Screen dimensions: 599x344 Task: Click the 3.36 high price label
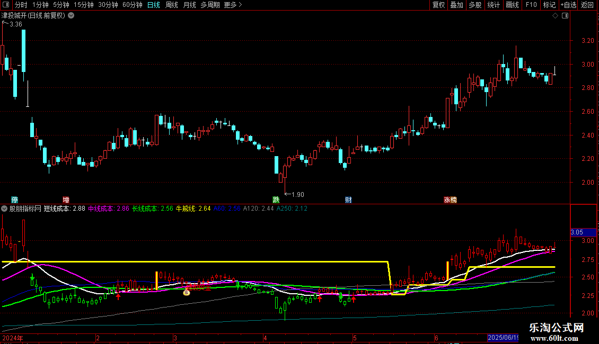pyautogui.click(x=16, y=24)
